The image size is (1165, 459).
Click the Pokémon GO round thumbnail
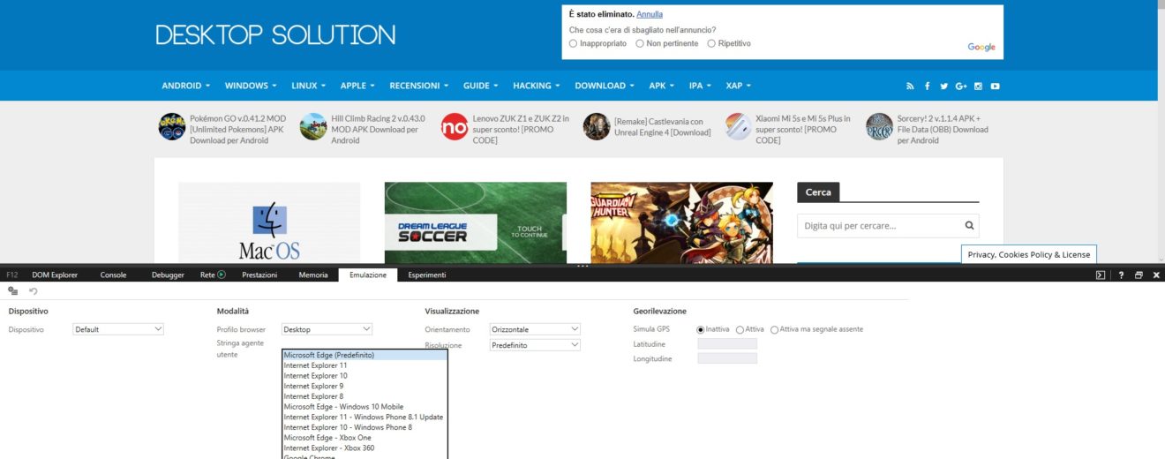[172, 126]
